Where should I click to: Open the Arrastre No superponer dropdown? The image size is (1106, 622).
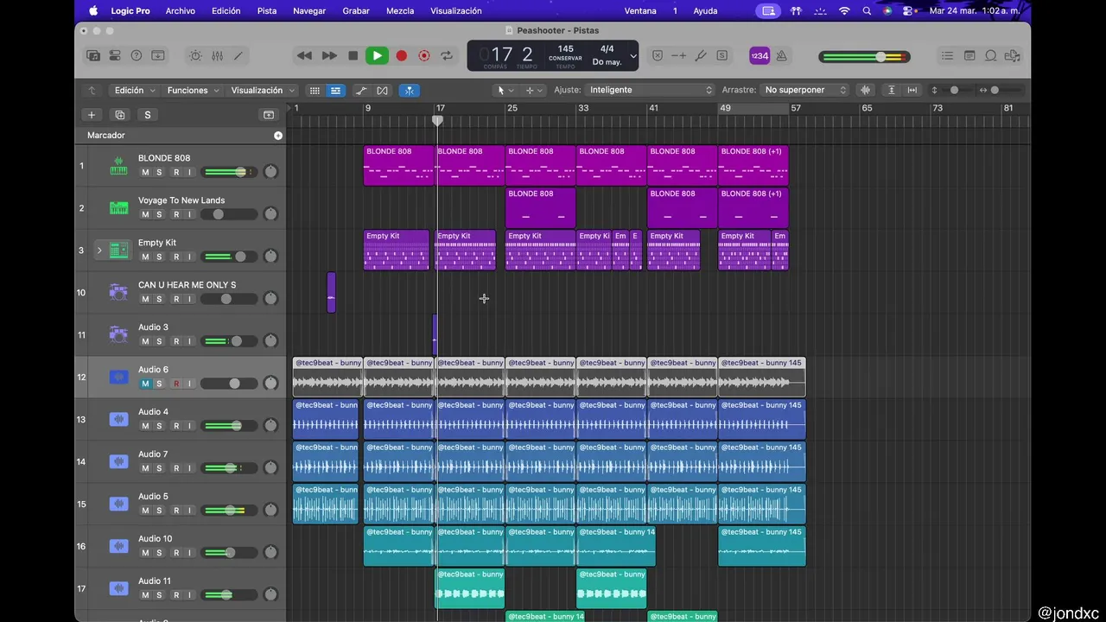pos(806,90)
